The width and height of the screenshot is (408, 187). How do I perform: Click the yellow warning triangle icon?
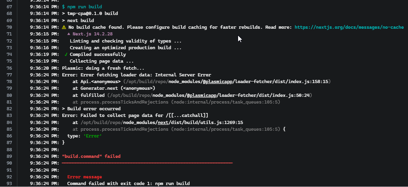tap(64, 27)
